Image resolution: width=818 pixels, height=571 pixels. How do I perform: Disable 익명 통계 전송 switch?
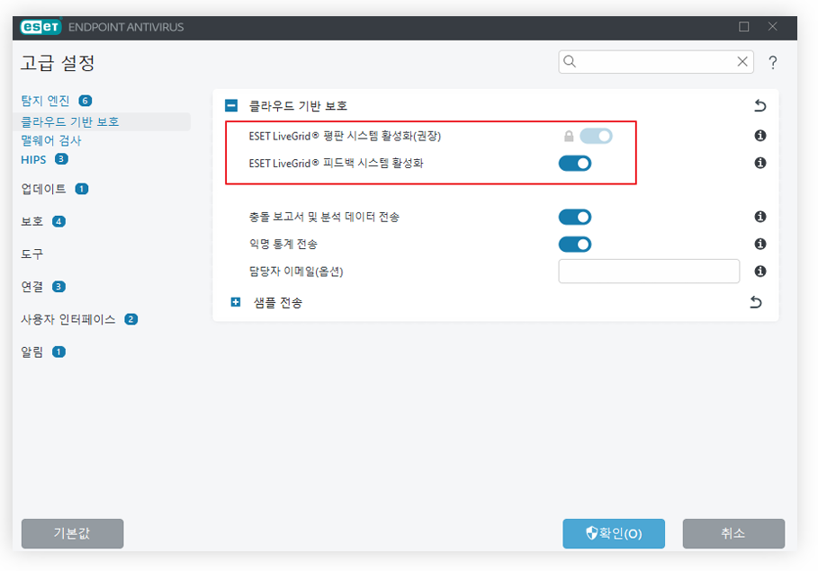pos(575,244)
